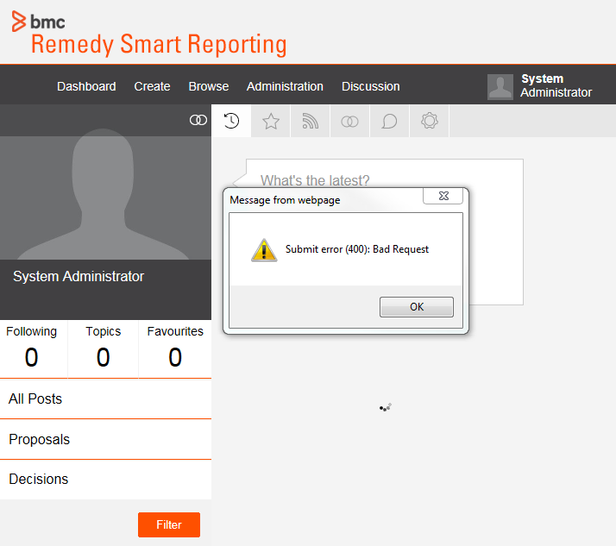Open the Following count
616x546 pixels.
(31, 348)
